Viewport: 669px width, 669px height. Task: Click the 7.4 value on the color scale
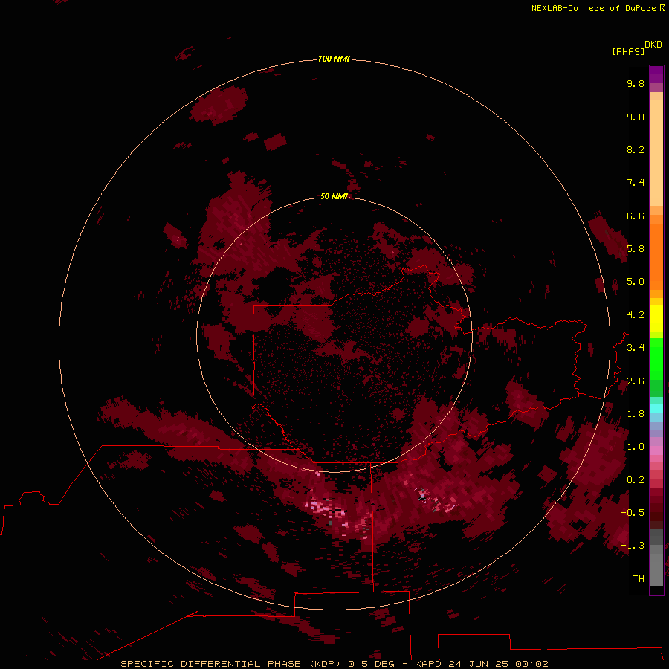pos(636,183)
